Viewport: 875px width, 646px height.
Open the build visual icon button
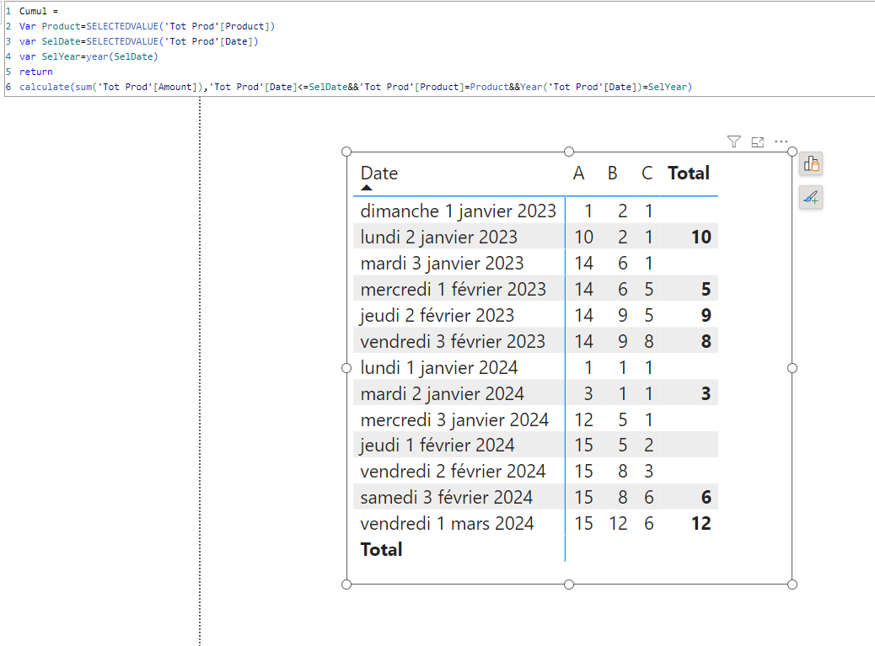(x=811, y=164)
